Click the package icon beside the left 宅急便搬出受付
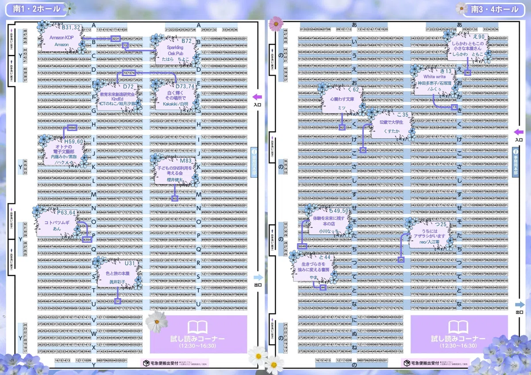 coord(147,363)
